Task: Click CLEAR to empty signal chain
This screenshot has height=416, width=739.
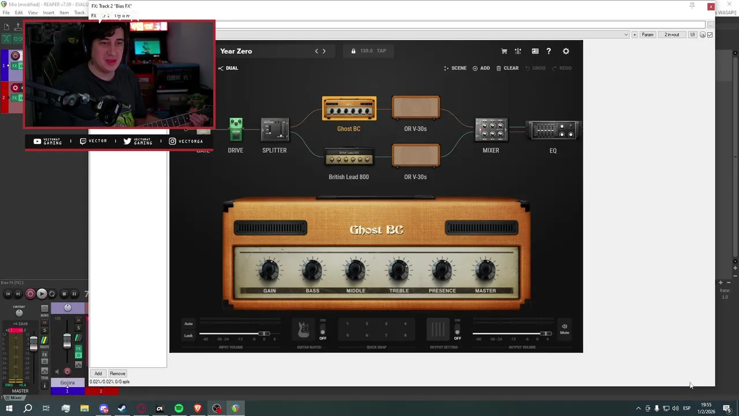Action: [507, 68]
